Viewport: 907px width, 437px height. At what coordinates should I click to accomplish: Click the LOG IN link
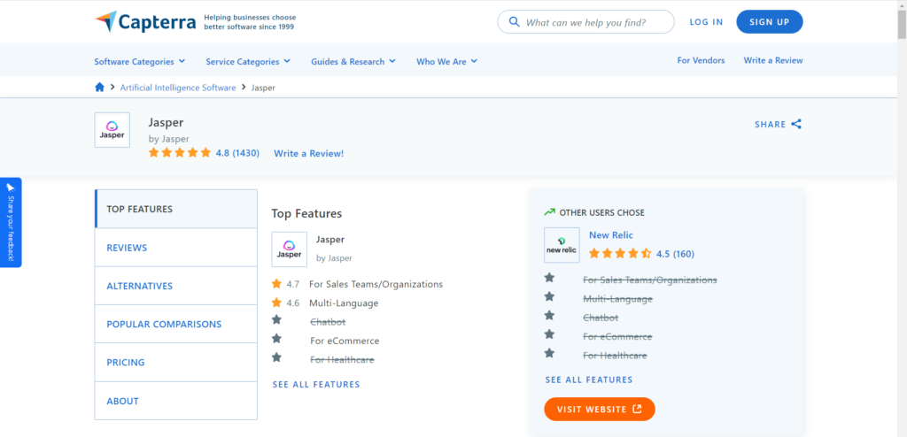[706, 22]
